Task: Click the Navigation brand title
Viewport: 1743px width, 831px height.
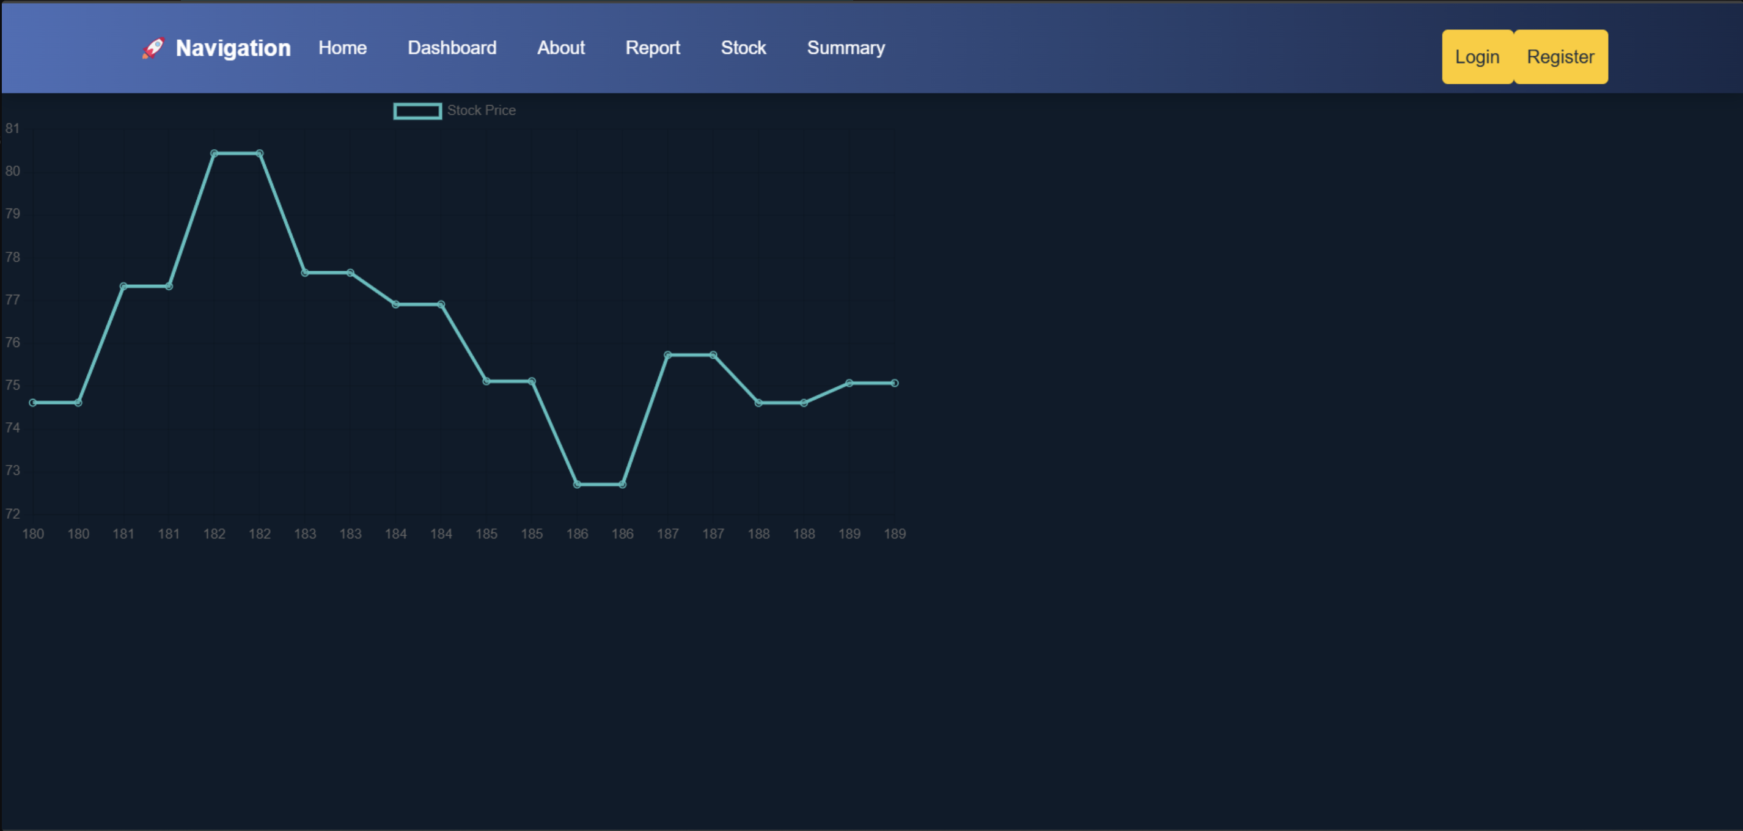Action: click(233, 48)
